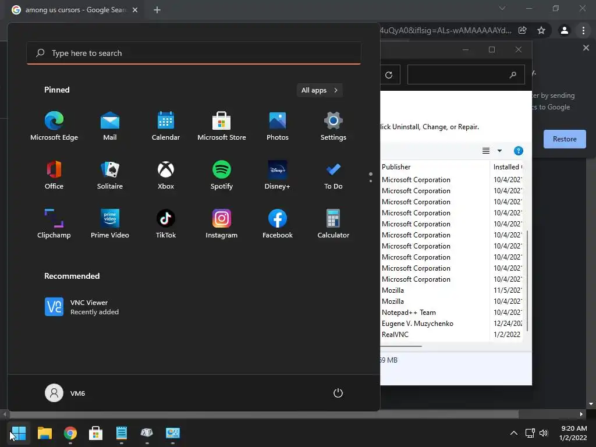This screenshot has height=447, width=596.
Task: Open help in Programs and Features
Action: click(x=519, y=151)
